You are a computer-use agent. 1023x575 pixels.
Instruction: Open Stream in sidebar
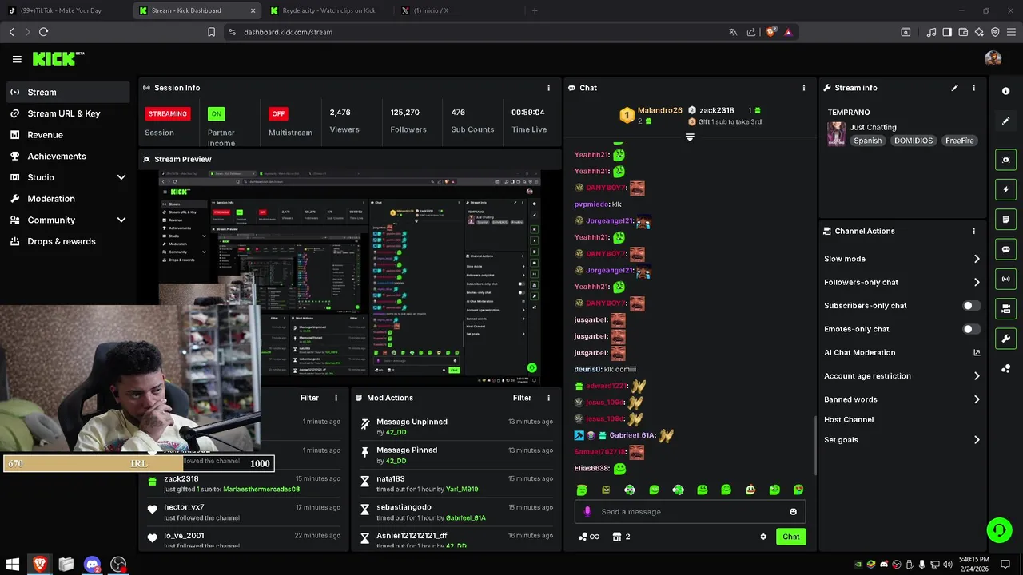[x=68, y=92]
